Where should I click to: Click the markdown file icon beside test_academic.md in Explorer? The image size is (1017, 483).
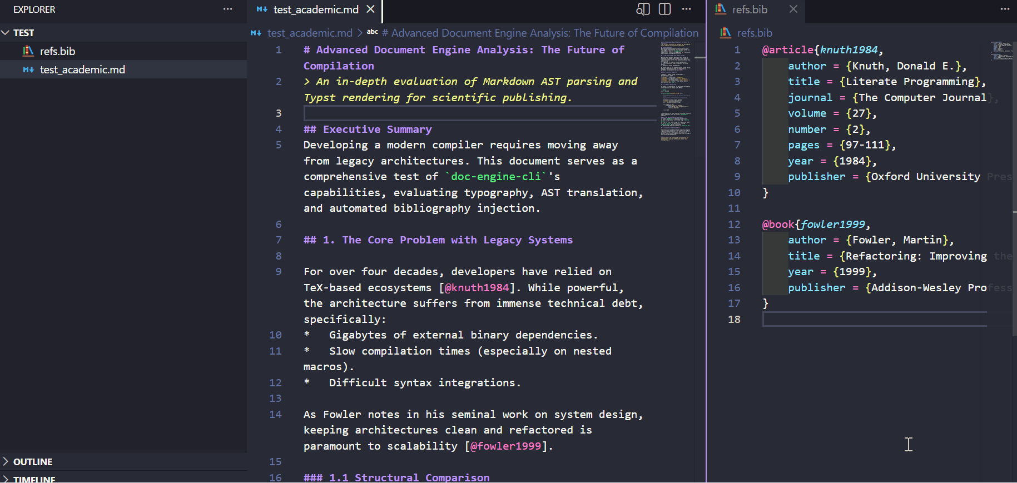pos(28,69)
